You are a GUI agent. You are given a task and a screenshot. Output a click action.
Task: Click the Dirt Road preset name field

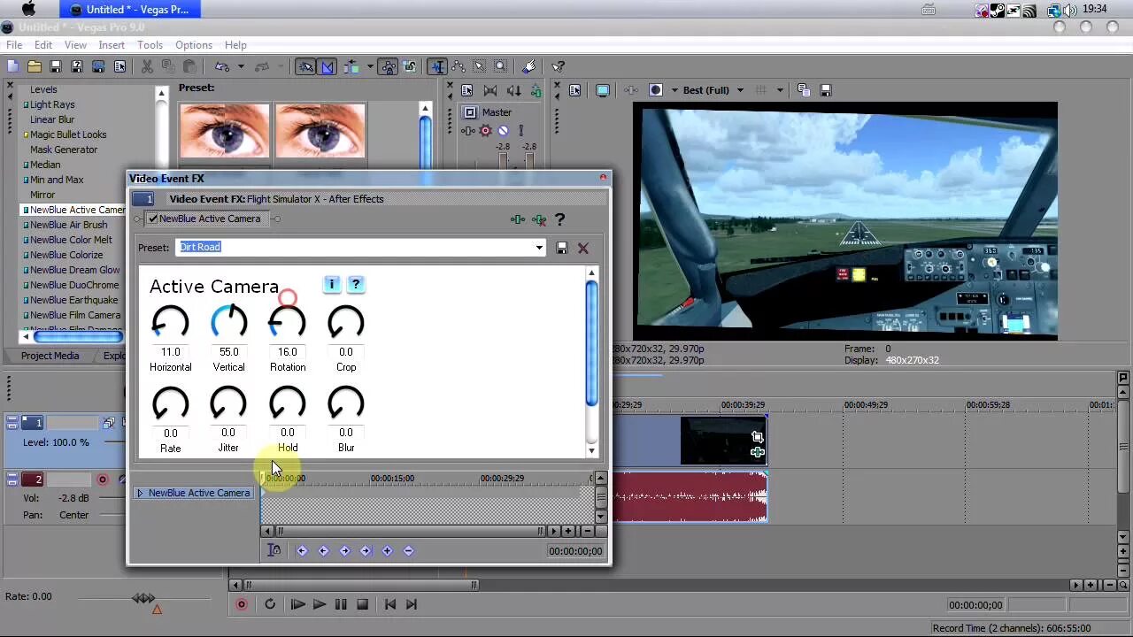point(356,247)
